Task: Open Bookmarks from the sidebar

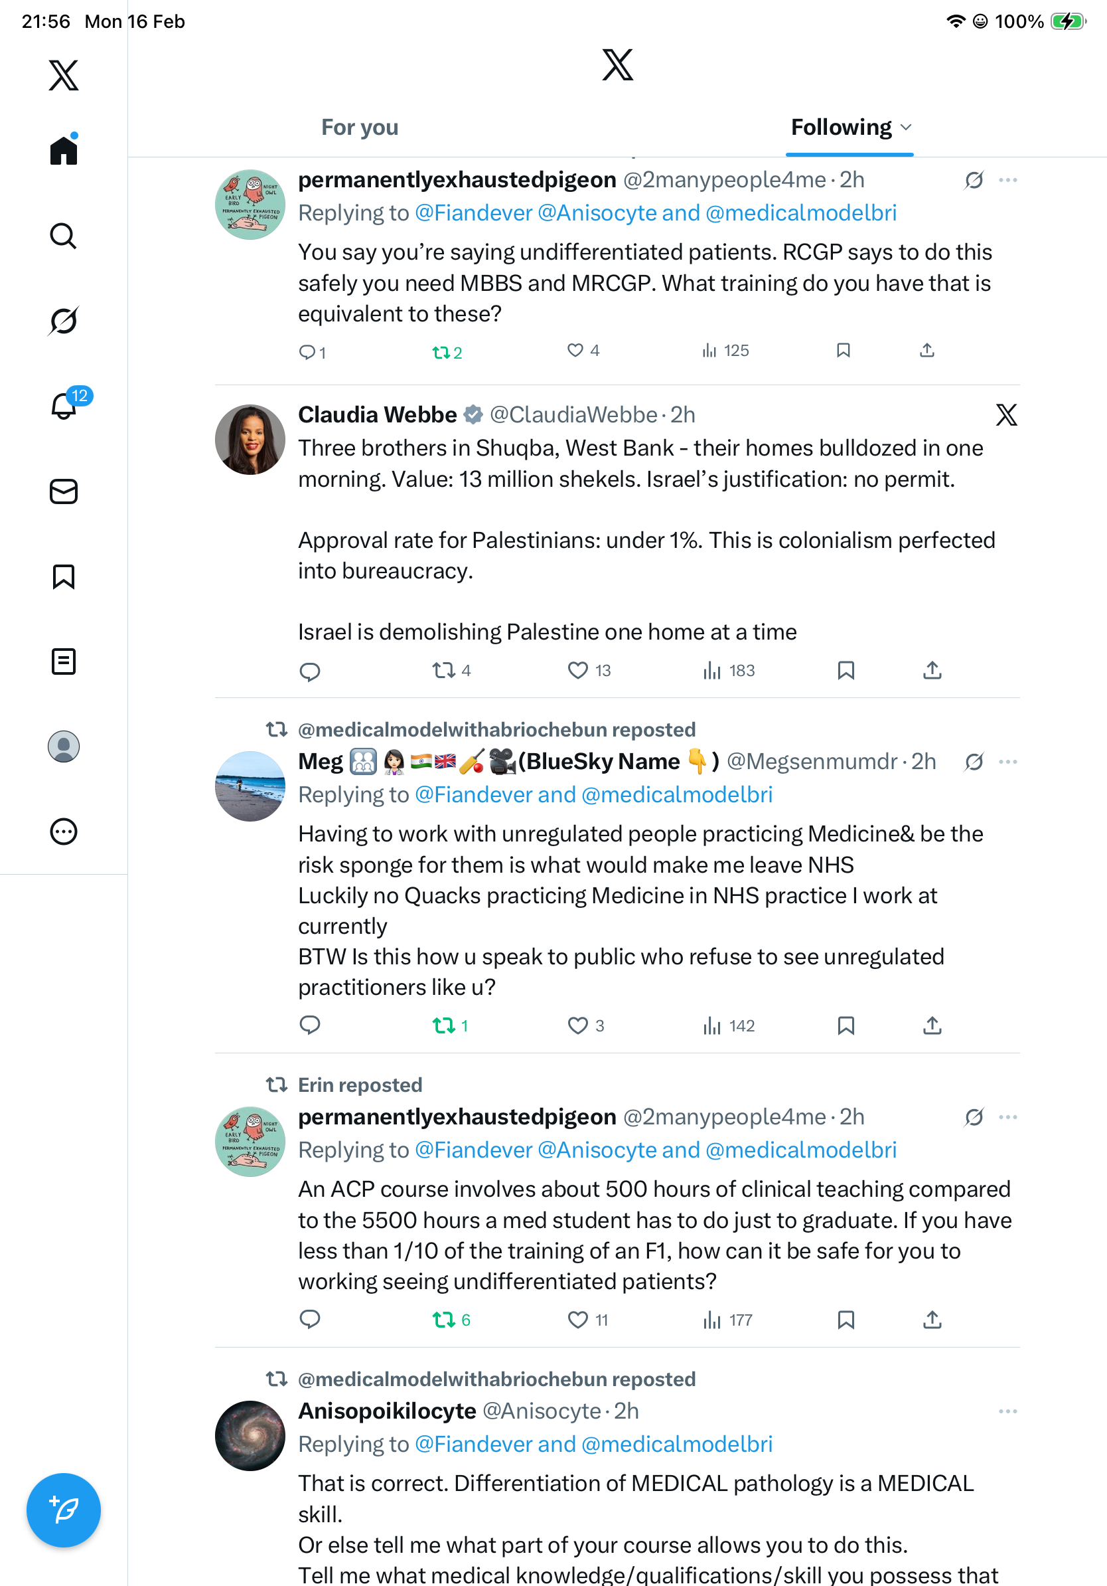Action: coord(64,576)
